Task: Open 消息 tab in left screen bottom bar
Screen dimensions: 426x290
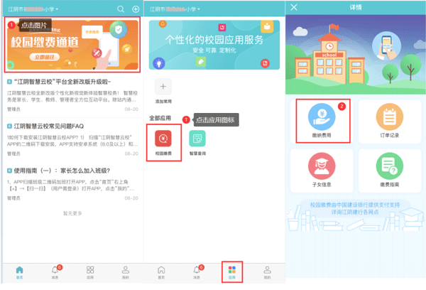Action: pyautogui.click(x=55, y=272)
